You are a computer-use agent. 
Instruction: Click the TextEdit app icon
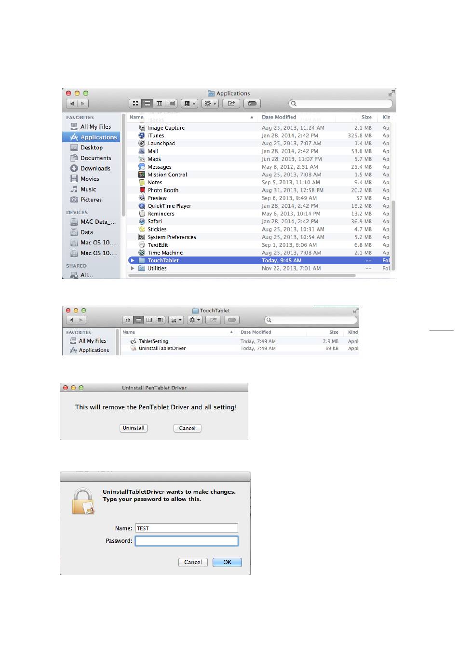pos(142,245)
